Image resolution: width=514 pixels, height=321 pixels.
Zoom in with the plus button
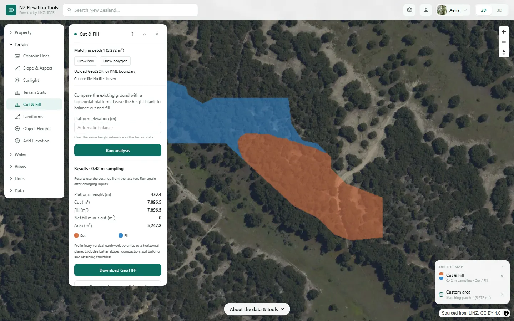(x=504, y=32)
